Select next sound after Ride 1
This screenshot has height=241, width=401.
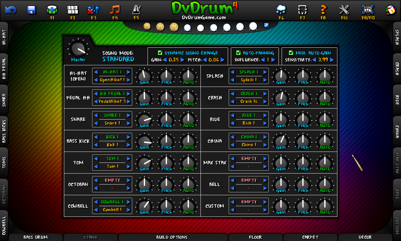(x=265, y=123)
